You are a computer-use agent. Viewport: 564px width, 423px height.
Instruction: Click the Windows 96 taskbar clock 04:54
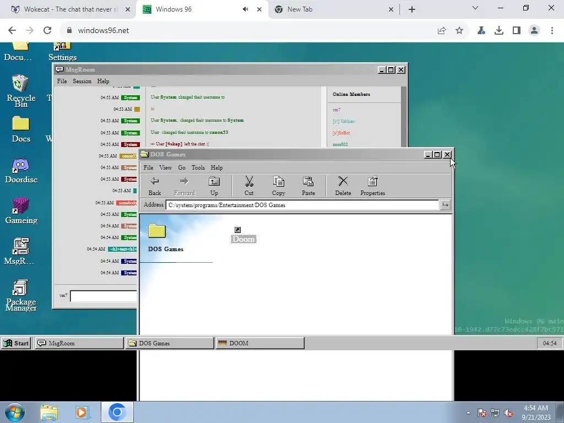[x=549, y=343]
